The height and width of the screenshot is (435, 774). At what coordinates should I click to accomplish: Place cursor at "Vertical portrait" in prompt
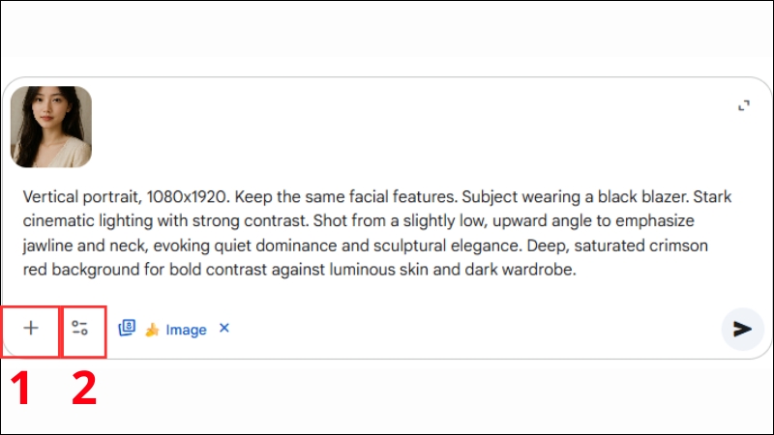coord(74,195)
